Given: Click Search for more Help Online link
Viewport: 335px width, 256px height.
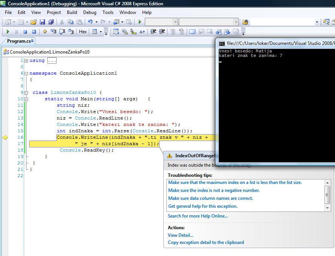Looking at the screenshot, I should [x=198, y=216].
